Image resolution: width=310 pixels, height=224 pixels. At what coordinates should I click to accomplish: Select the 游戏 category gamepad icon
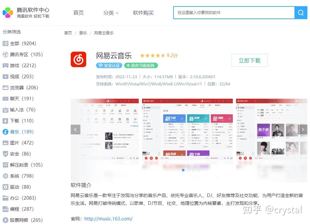coord(5,66)
